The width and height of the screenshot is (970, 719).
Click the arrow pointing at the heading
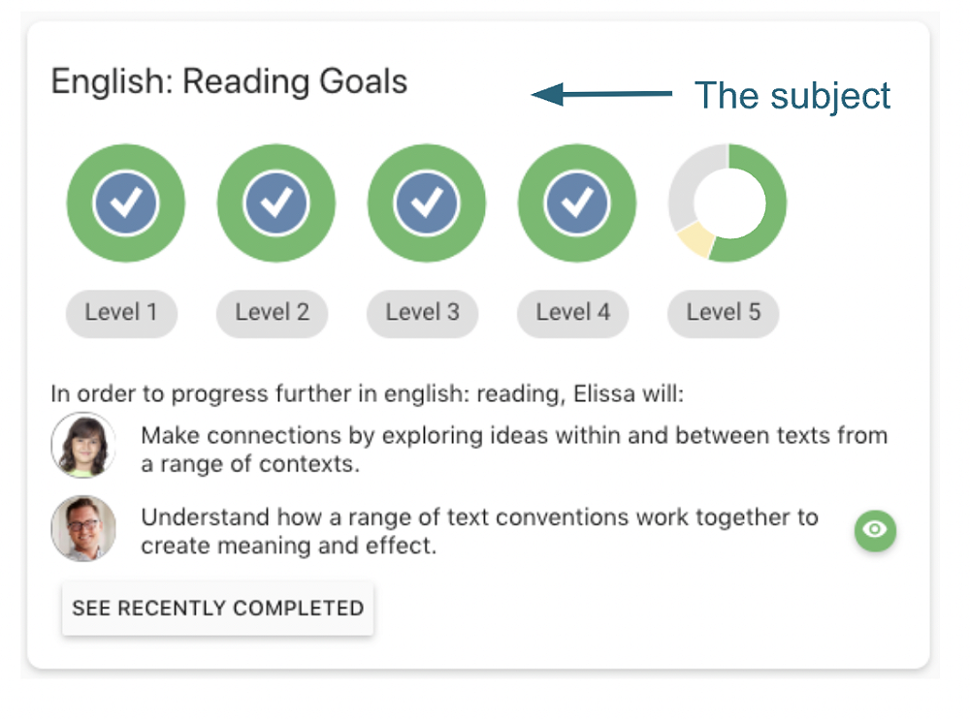(x=601, y=94)
